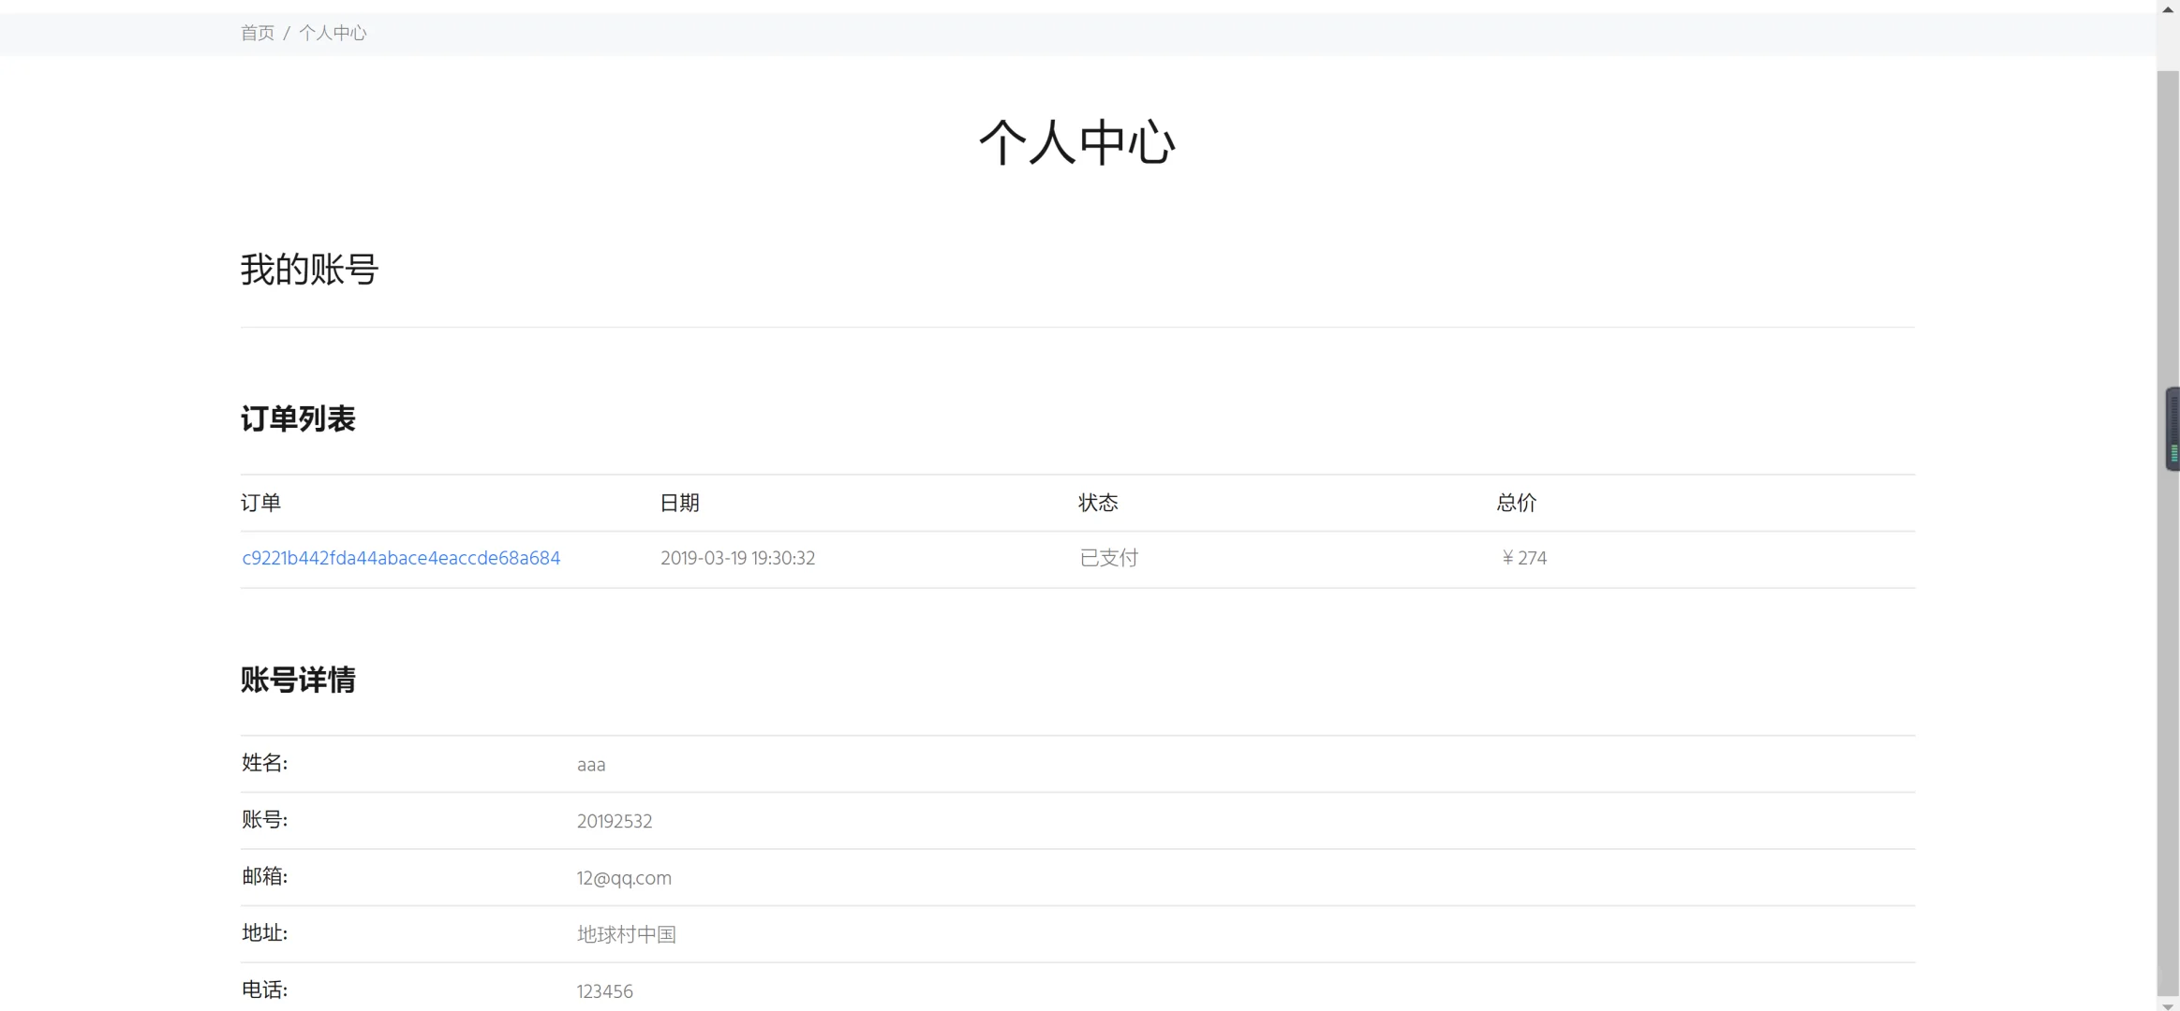Click the 总价 column header
The image size is (2180, 1011).
[1515, 503]
